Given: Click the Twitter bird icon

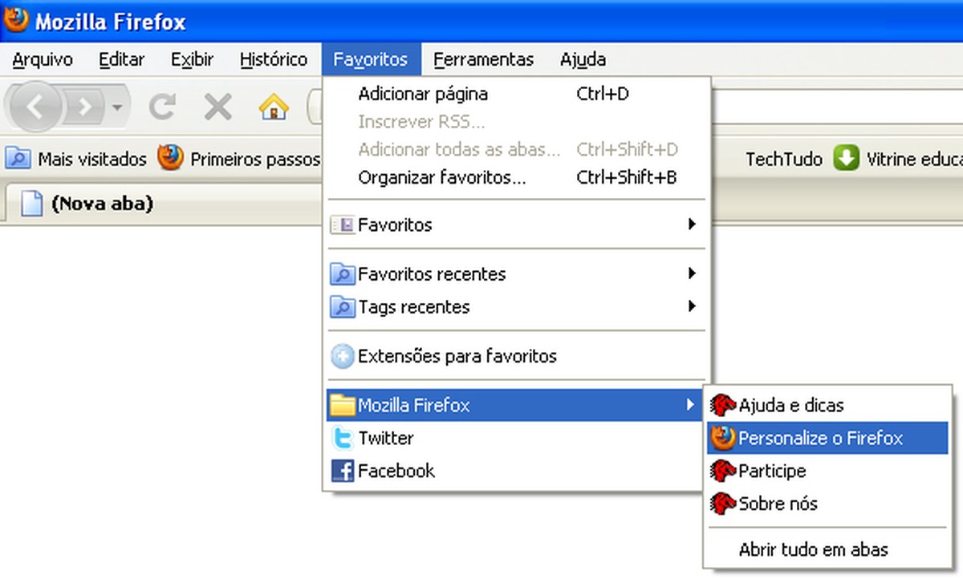Looking at the screenshot, I should pos(343,438).
